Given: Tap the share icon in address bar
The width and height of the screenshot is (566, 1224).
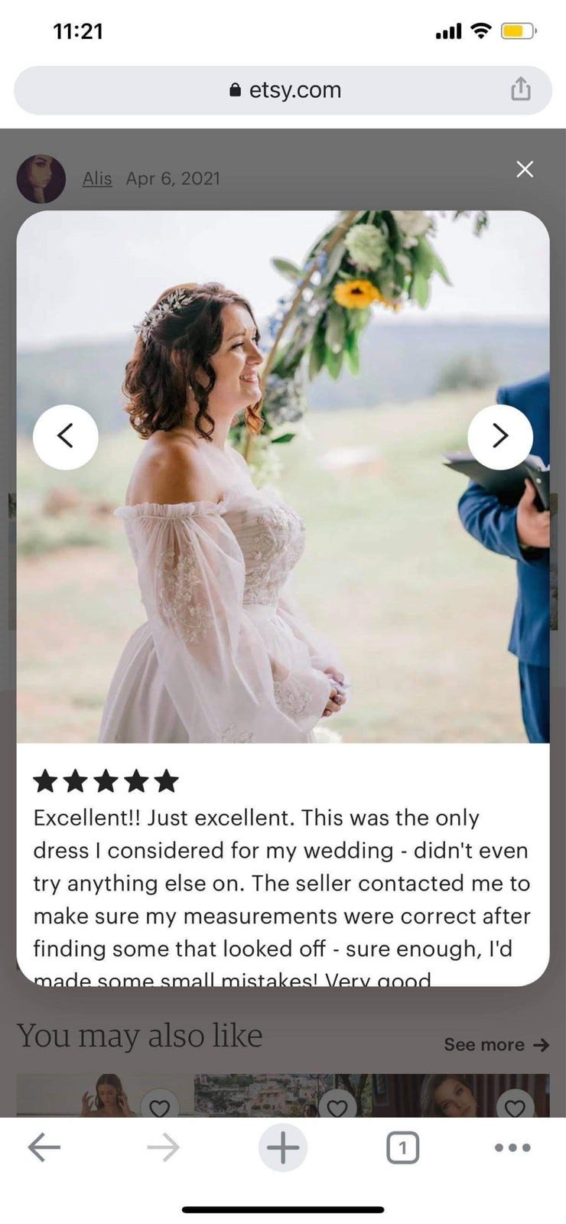Looking at the screenshot, I should coord(520,89).
